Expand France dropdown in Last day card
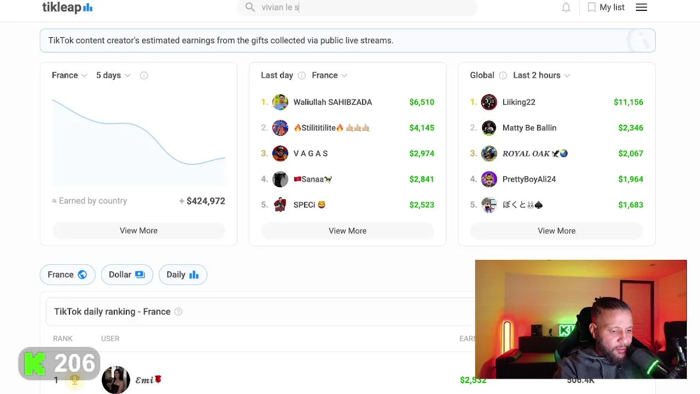Image resolution: width=700 pixels, height=394 pixels. 329,75
